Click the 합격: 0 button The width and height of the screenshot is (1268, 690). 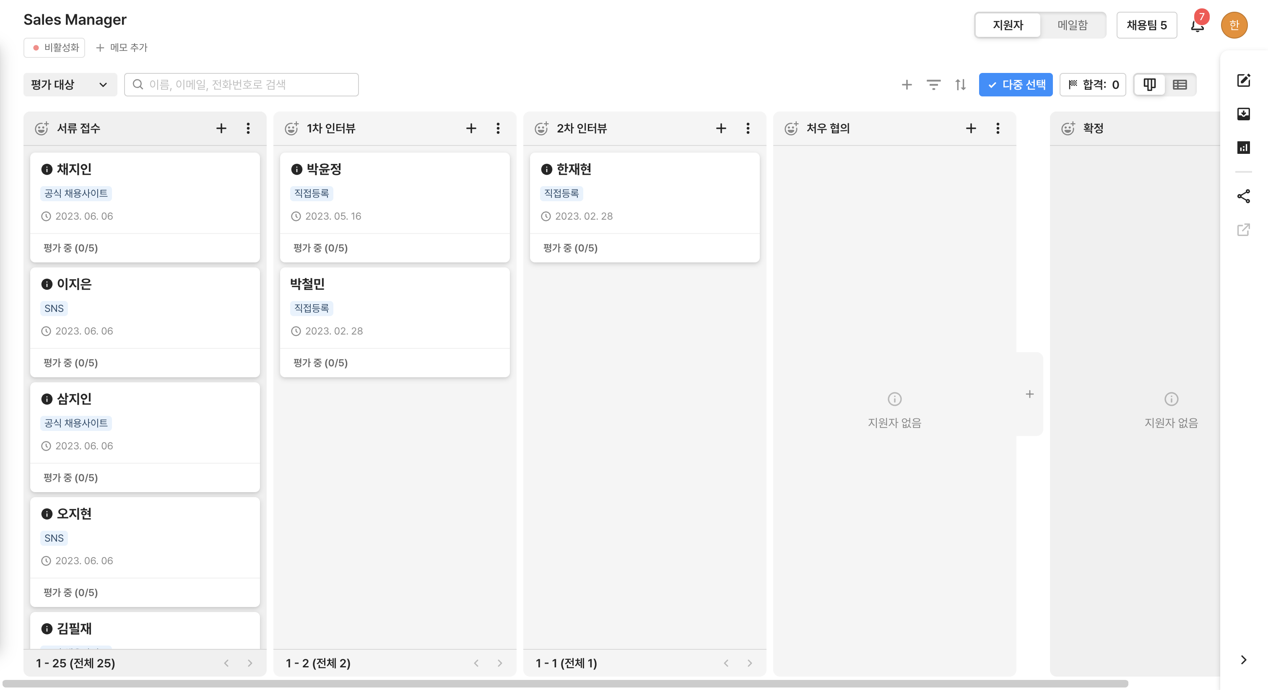[x=1093, y=85]
